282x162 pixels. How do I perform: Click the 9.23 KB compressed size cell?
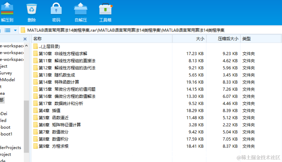tap(230, 53)
